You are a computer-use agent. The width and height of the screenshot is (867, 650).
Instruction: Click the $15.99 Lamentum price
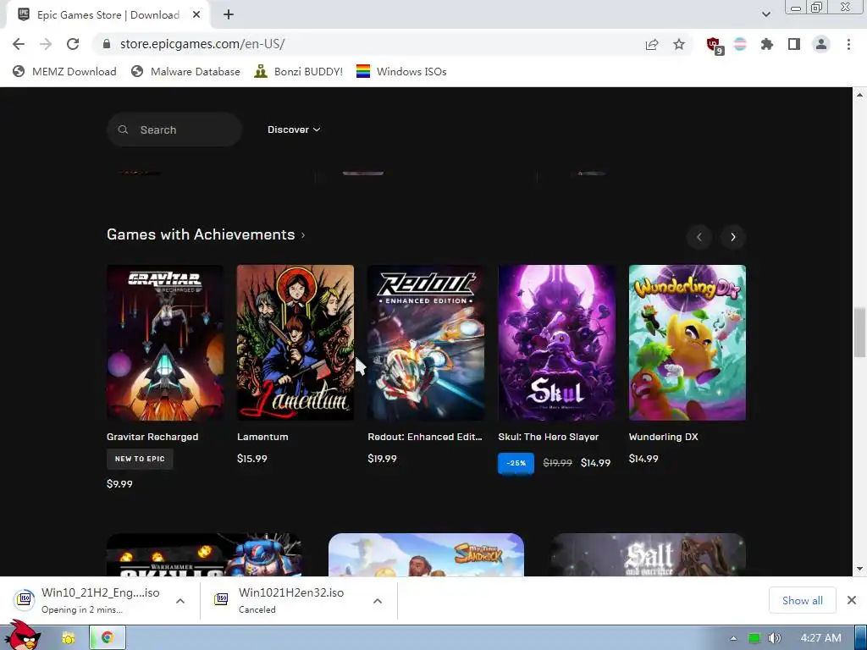252,459
